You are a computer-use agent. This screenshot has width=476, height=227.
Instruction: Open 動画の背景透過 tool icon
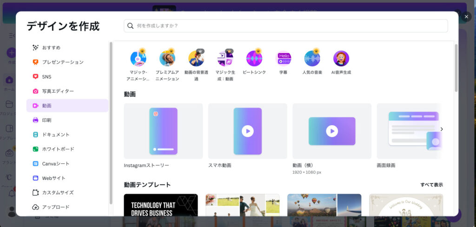[x=196, y=59]
